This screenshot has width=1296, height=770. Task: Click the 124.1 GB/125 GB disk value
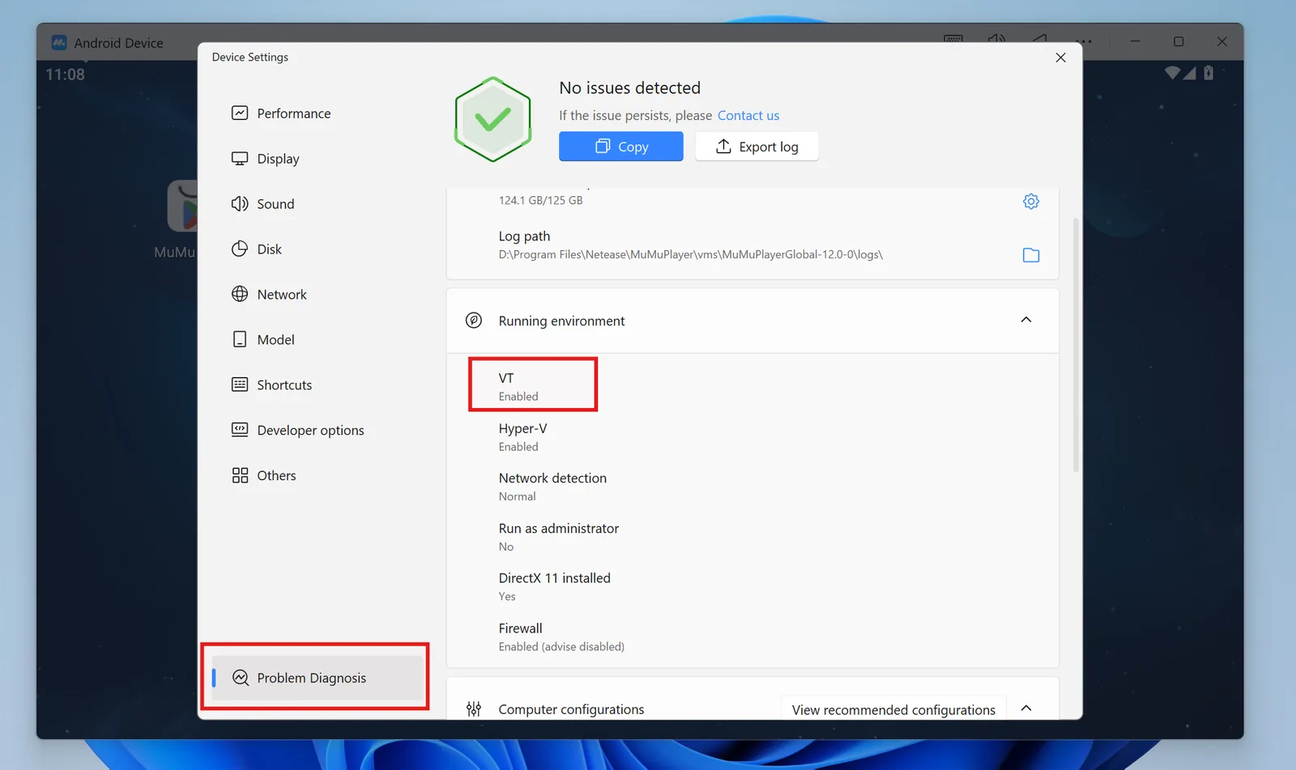[x=540, y=200]
